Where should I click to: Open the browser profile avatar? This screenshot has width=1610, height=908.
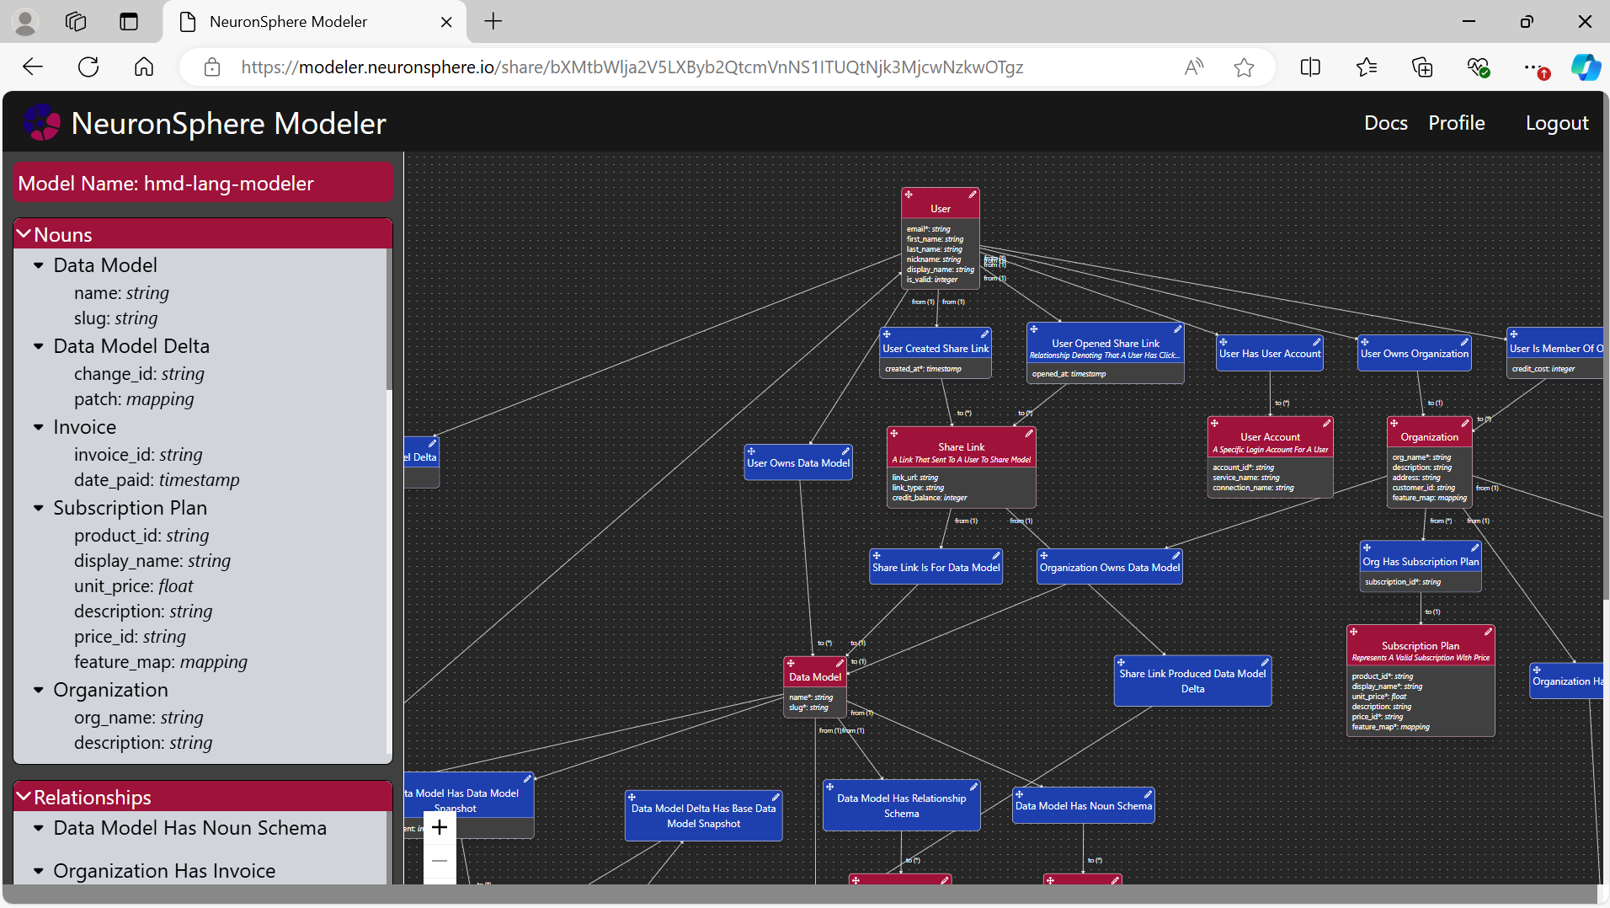point(25,22)
